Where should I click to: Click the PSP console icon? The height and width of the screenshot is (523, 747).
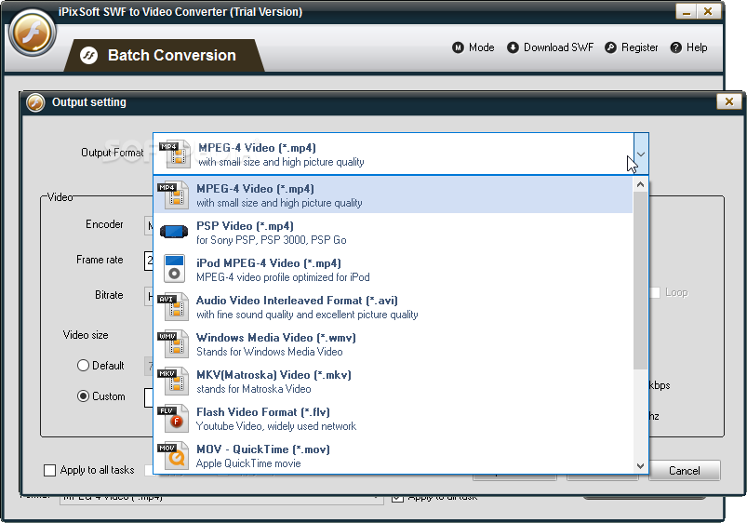pyautogui.click(x=174, y=232)
